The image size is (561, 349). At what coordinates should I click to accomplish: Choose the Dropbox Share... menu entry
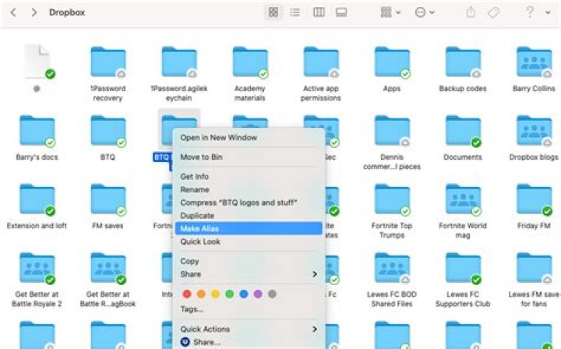[249, 342]
